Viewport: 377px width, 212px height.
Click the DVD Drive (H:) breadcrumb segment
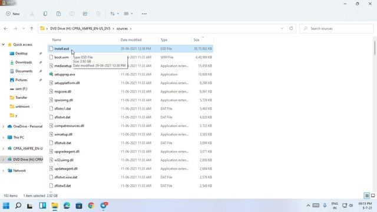(x=80, y=29)
